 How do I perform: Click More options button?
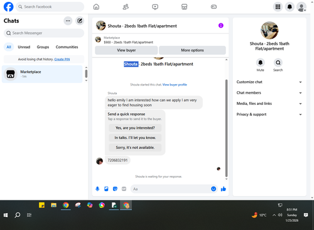click(x=192, y=50)
